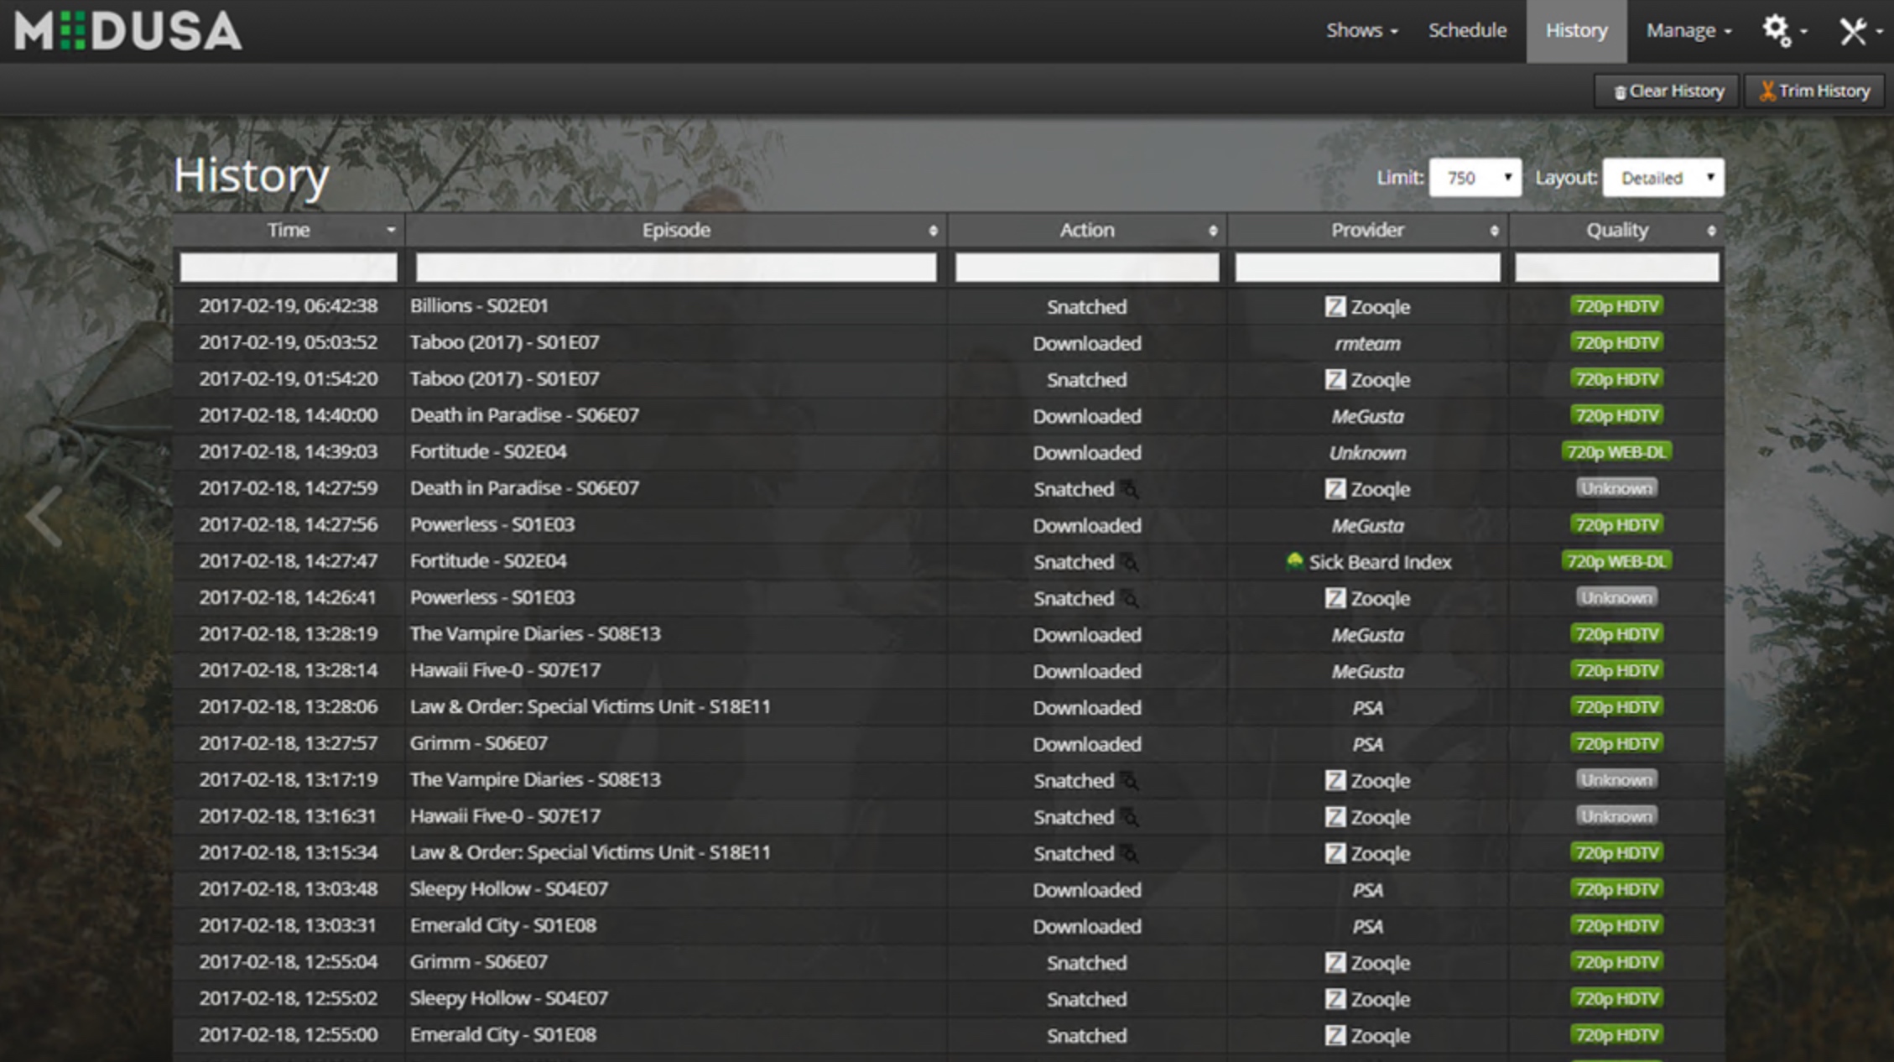Click 'Death in Paradise - S06E07' in Downloaded row
This screenshot has height=1062, width=1894.
coord(524,415)
